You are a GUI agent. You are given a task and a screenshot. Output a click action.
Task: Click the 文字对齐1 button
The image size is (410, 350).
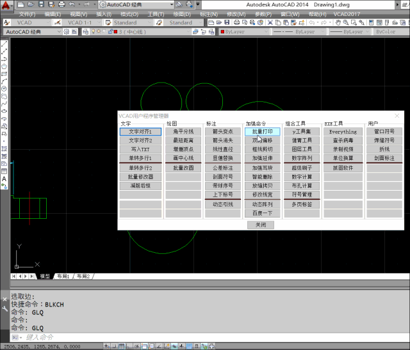[140, 131]
